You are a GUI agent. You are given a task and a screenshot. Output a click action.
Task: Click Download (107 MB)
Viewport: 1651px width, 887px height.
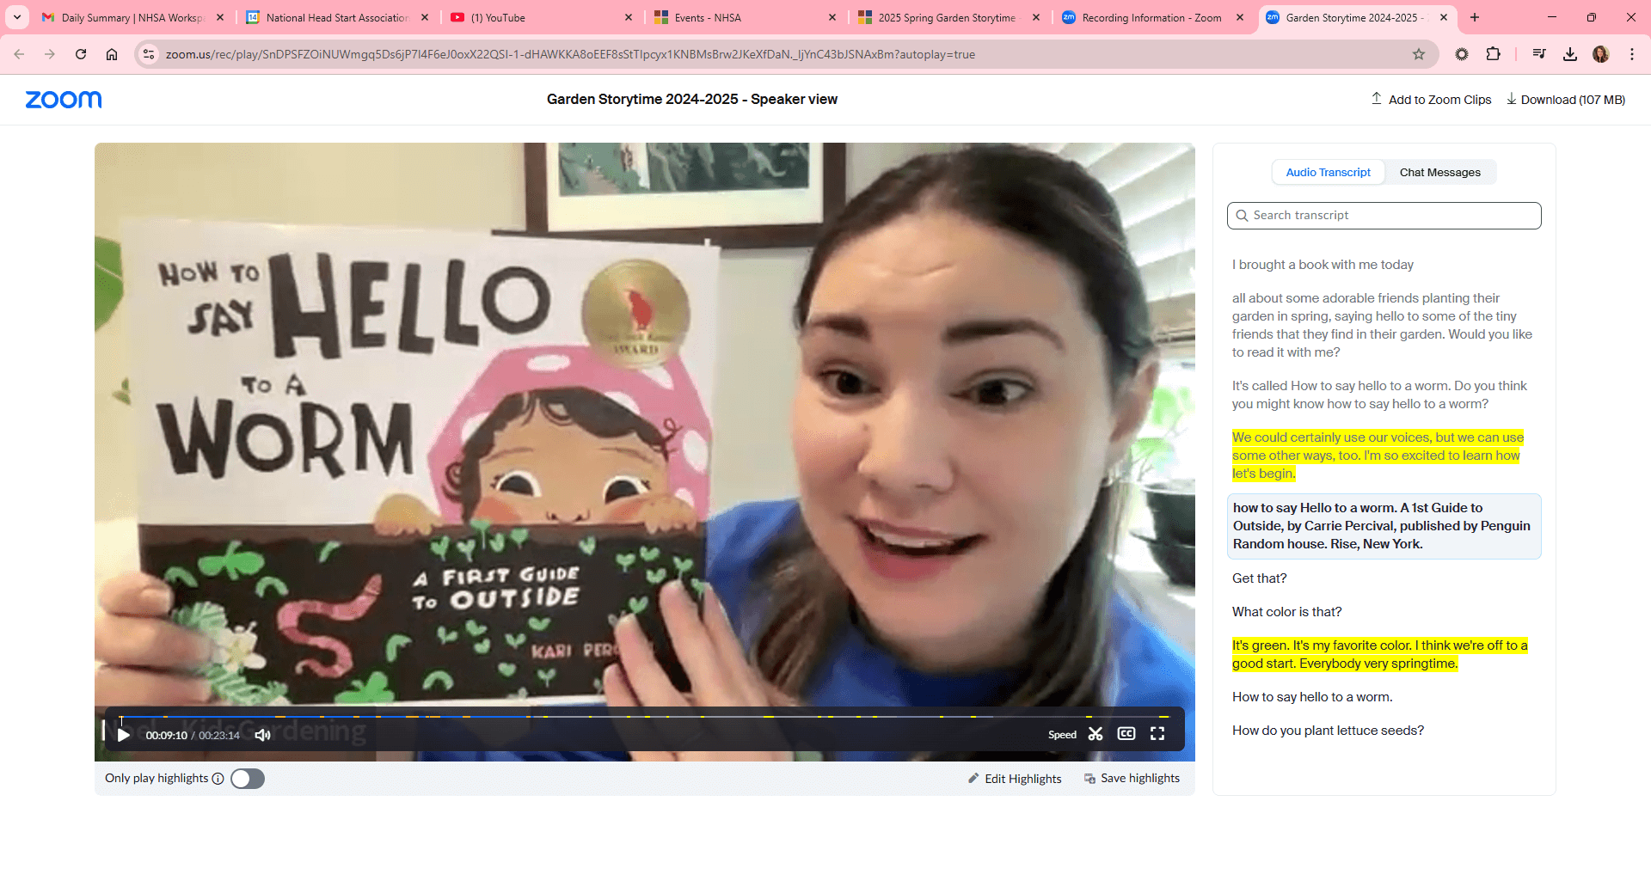point(1565,99)
